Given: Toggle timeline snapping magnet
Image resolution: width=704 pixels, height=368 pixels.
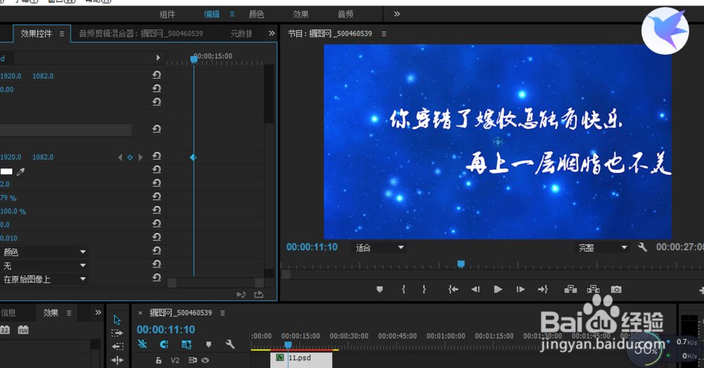Looking at the screenshot, I should coord(164,344).
